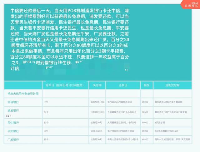Click the 杨志忠信用卡账单设计图 row title

pos(23,94)
